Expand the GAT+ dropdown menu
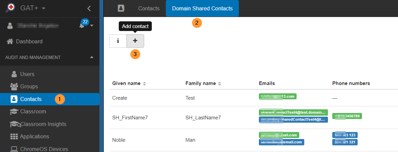This screenshot has width=398, height=152. pyautogui.click(x=44, y=8)
